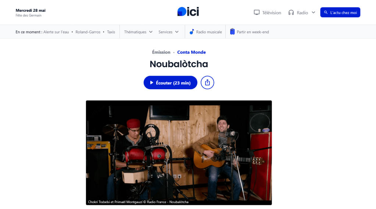Viewport: 376px width, 209px height.
Task: Open the Radio musicale tab
Action: click(205, 32)
